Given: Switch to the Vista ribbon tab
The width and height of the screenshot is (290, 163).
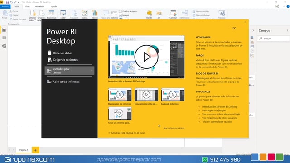Looking at the screenshot, I should (x=27, y=6).
